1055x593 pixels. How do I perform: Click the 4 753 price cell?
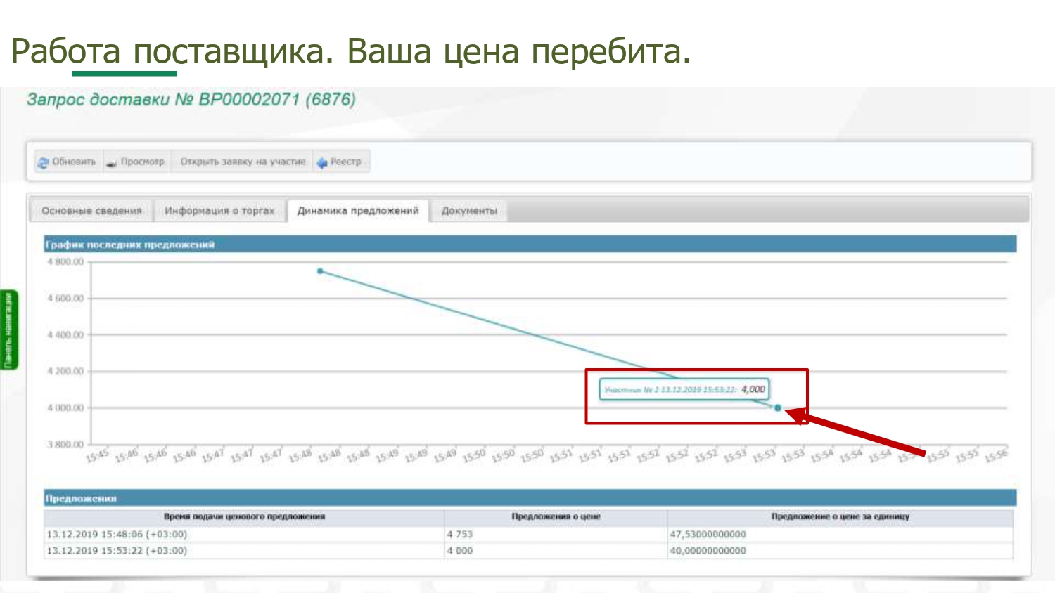[x=460, y=535]
